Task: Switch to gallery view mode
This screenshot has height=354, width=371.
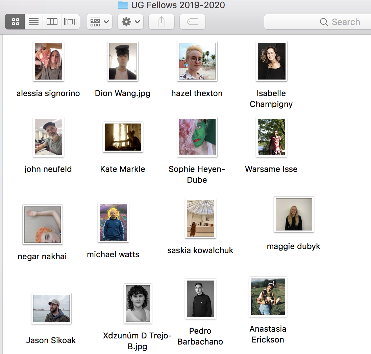Action: click(x=70, y=22)
